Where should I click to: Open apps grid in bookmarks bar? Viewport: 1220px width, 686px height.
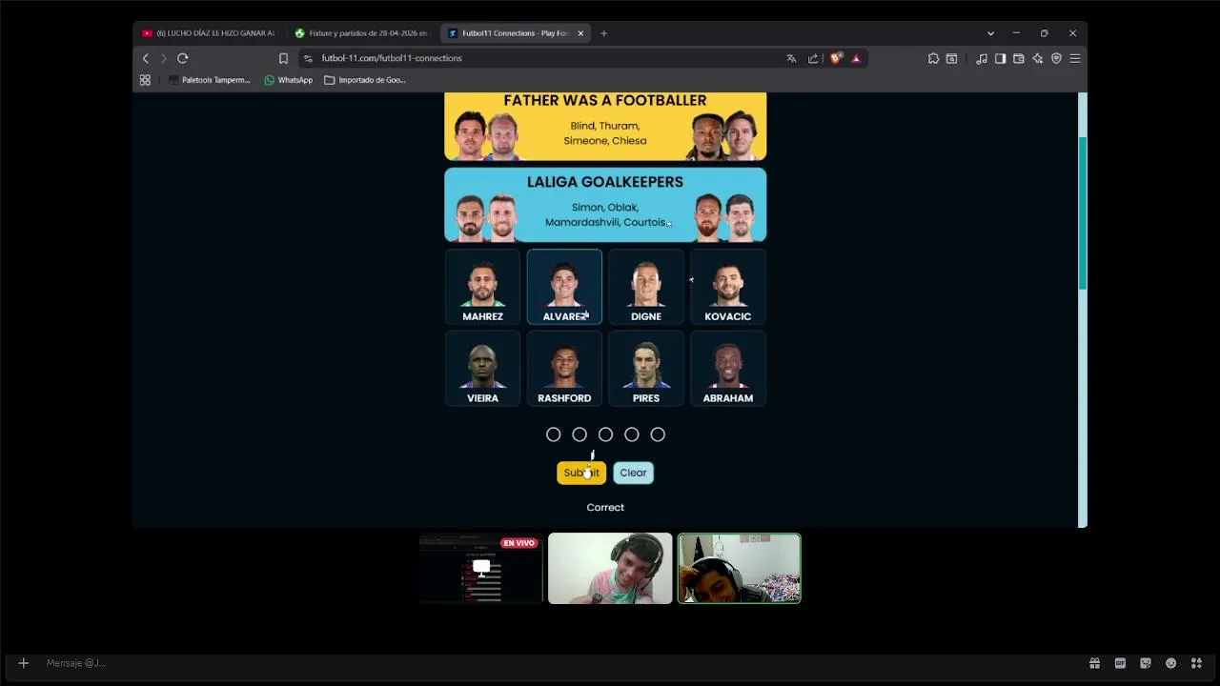[145, 80]
